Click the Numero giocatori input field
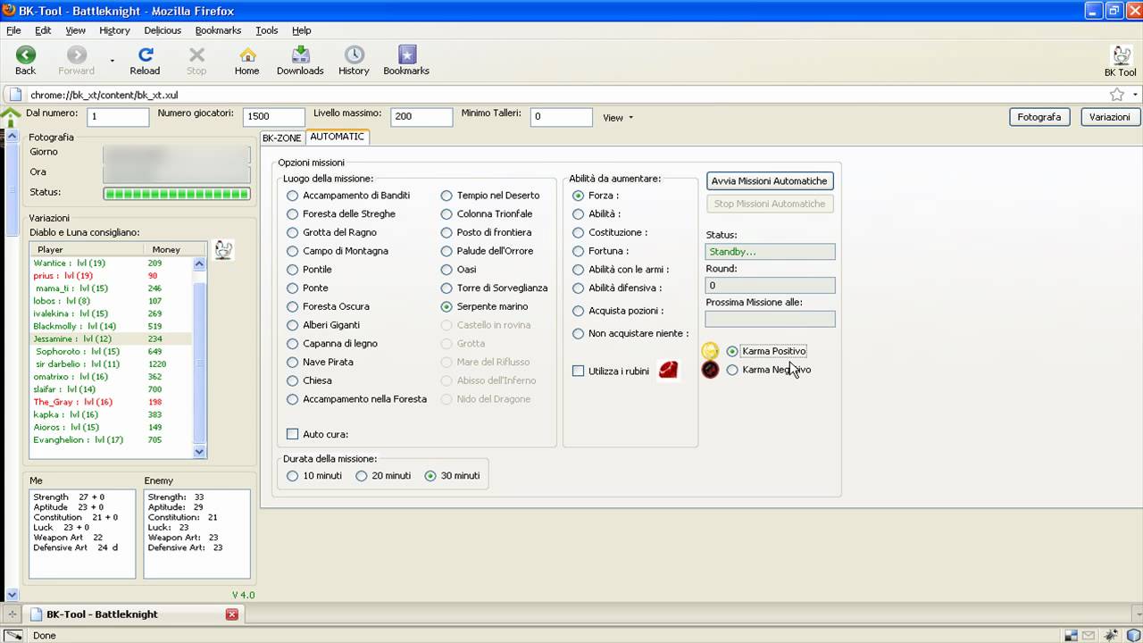This screenshot has width=1143, height=643. pyautogui.click(x=274, y=117)
